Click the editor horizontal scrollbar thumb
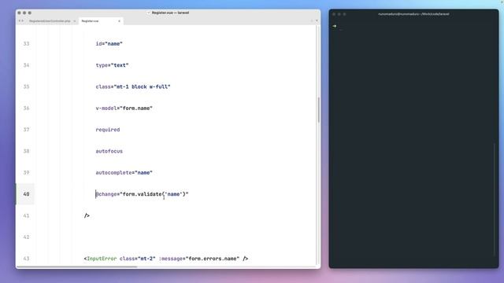Screen dimensions: 504x283 [77, 266]
